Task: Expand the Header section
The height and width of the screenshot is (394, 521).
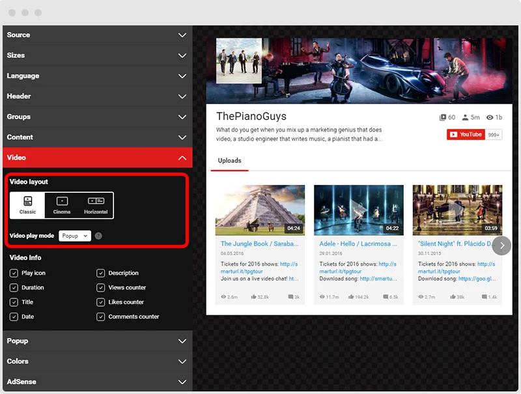Action: (x=97, y=96)
